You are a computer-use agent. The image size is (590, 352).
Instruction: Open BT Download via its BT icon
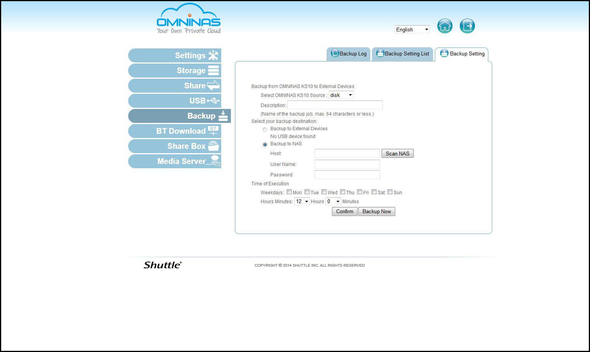pyautogui.click(x=213, y=131)
